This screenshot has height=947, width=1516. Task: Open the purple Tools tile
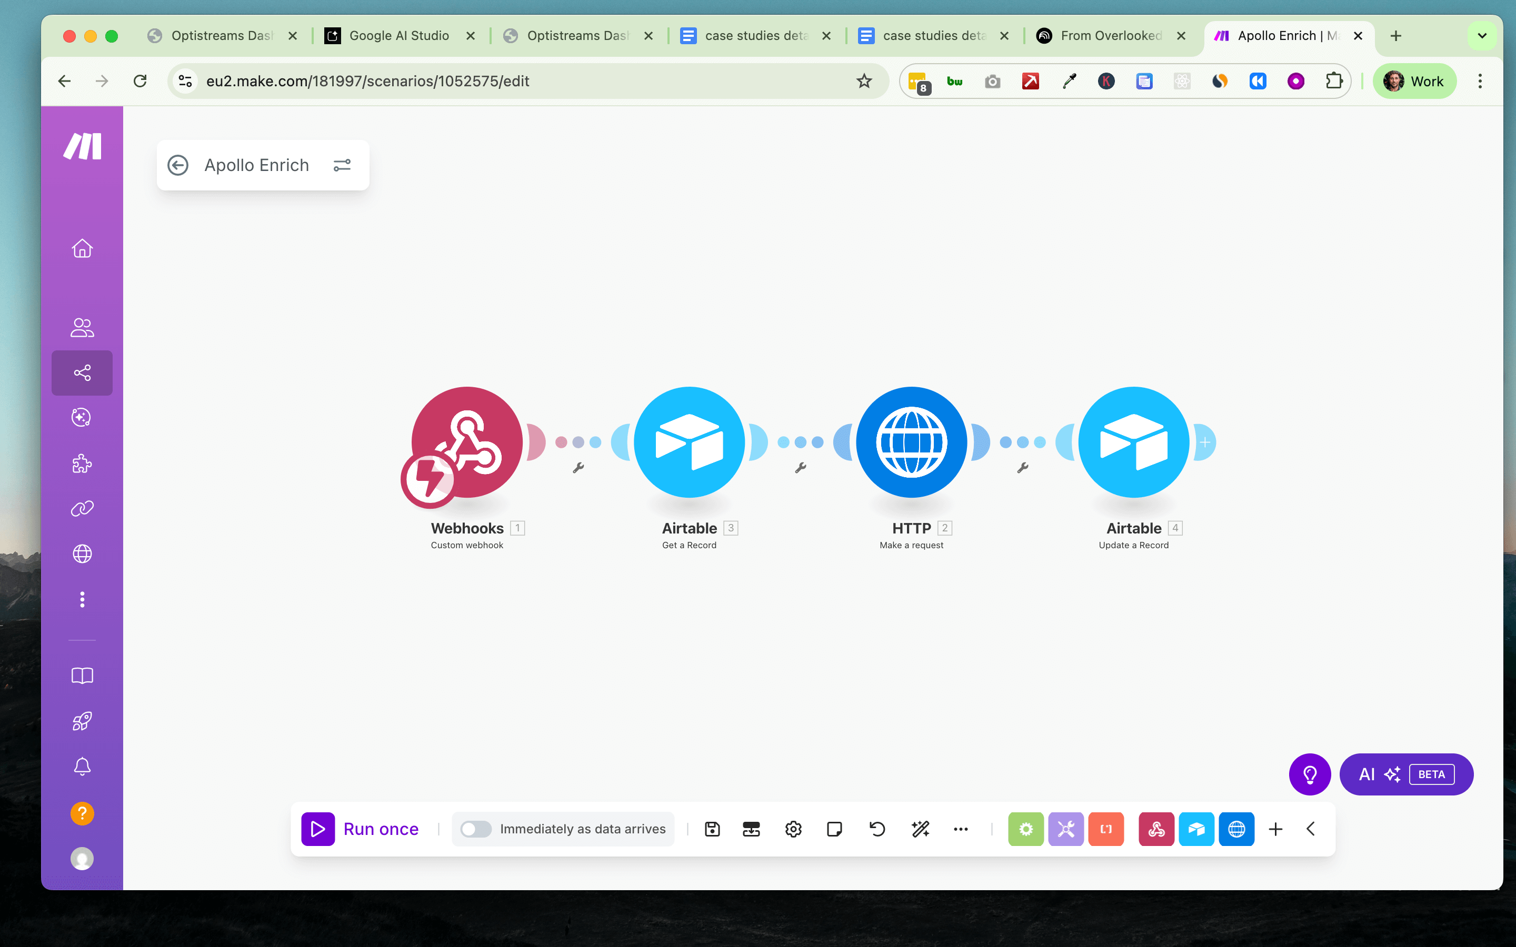tap(1065, 829)
